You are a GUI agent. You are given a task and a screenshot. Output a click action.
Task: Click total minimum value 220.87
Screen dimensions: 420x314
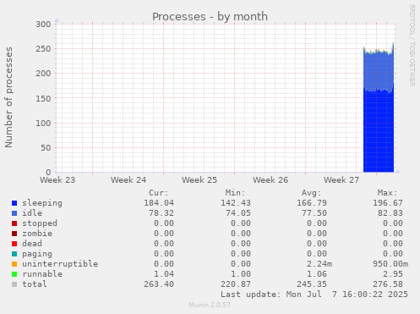pos(236,284)
